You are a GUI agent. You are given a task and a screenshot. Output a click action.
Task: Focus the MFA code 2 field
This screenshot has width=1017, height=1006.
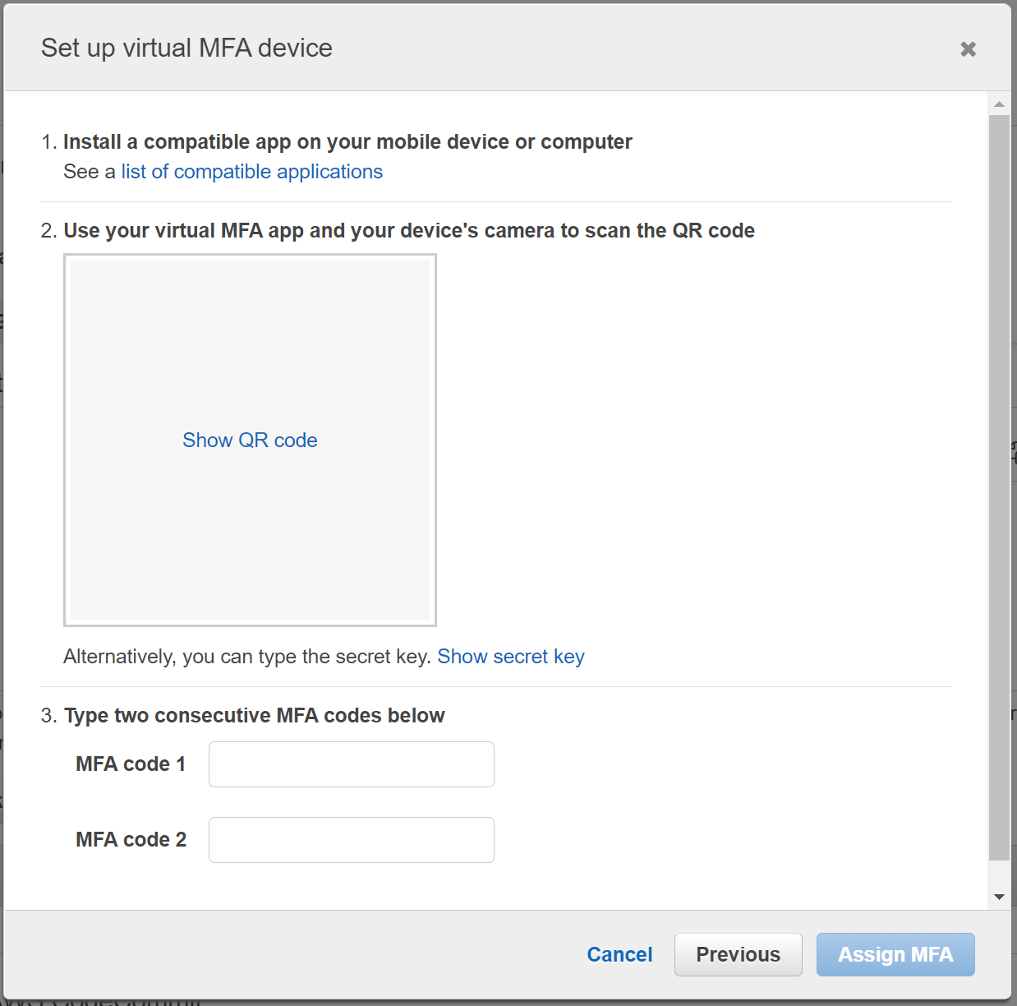coord(351,840)
